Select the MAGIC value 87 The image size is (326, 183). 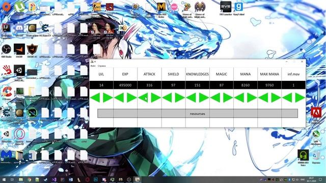pyautogui.click(x=222, y=85)
